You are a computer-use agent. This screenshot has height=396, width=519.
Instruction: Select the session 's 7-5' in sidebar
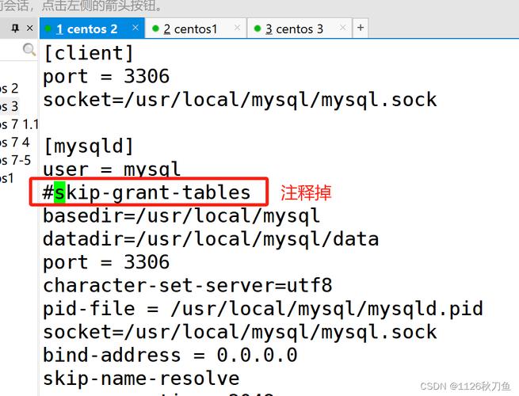pyautogui.click(x=15, y=161)
